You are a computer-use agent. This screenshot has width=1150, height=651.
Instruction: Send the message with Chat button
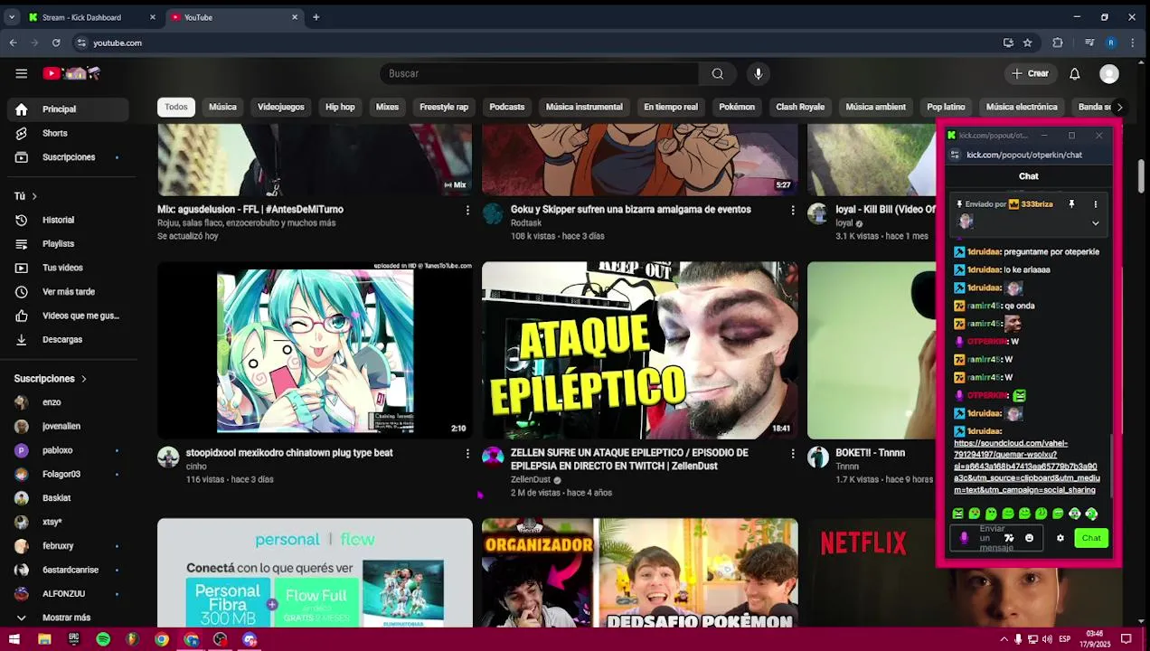1091,538
